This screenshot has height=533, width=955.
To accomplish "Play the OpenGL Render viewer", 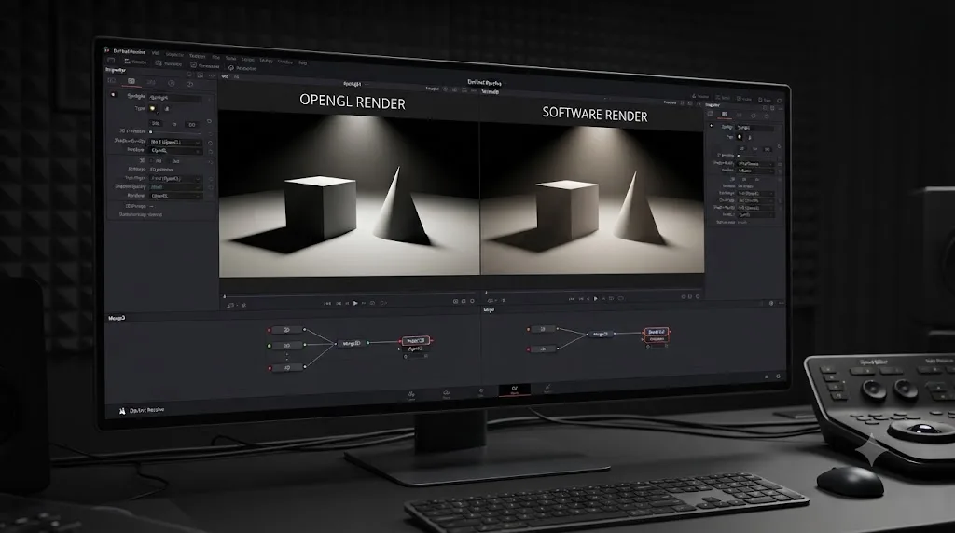I will tap(355, 303).
